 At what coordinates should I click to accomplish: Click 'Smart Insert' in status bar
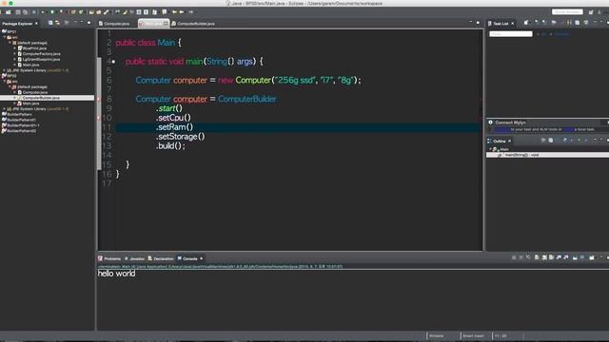tap(474, 335)
